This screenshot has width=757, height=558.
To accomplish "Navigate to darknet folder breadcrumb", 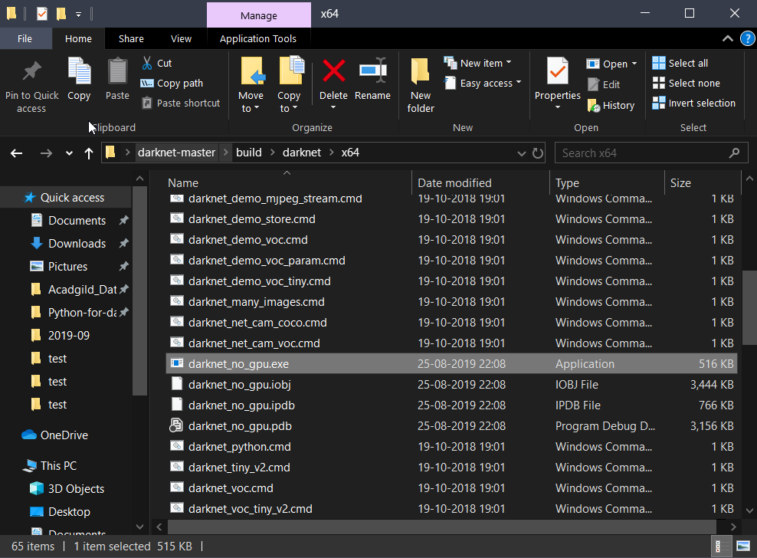I will [302, 153].
